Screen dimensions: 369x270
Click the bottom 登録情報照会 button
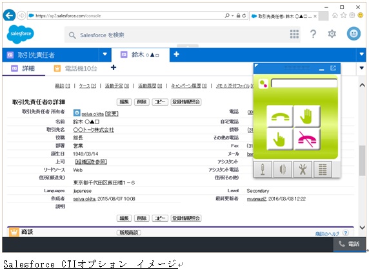click(x=186, y=219)
